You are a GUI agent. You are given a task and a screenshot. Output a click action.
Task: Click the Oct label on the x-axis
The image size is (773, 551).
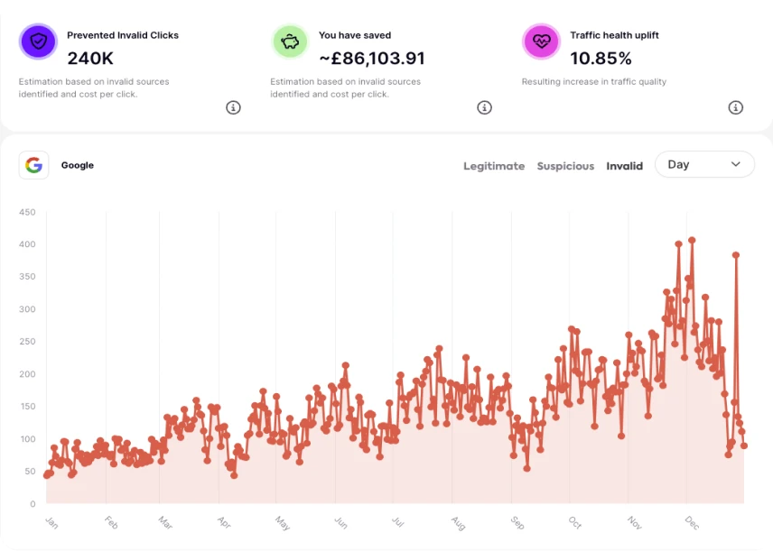(x=575, y=522)
